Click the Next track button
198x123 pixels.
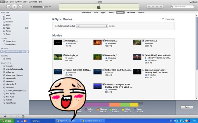(x=20, y=7)
